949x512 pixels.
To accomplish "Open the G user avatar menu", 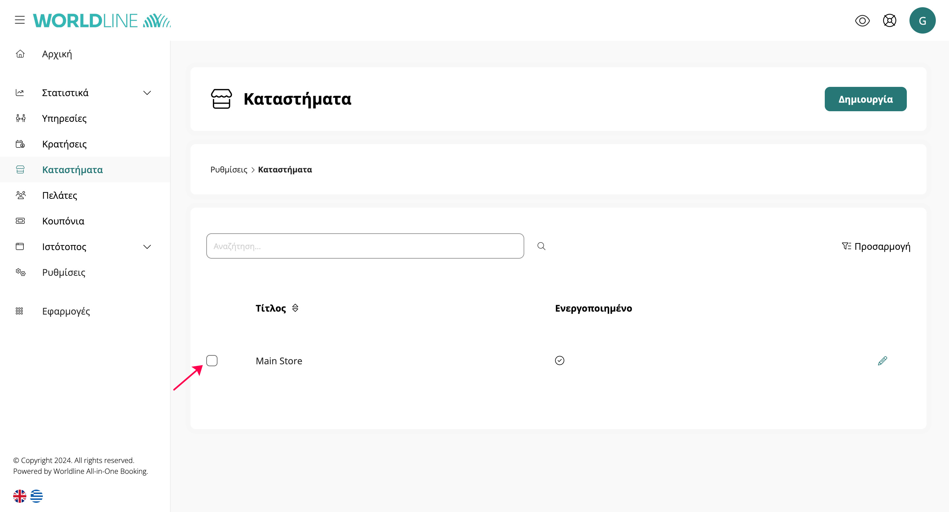I will 922,21.
